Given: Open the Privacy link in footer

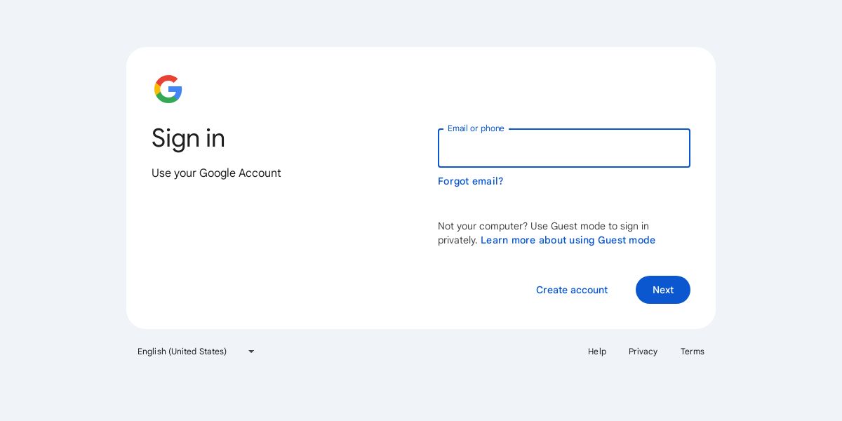Looking at the screenshot, I should (643, 352).
